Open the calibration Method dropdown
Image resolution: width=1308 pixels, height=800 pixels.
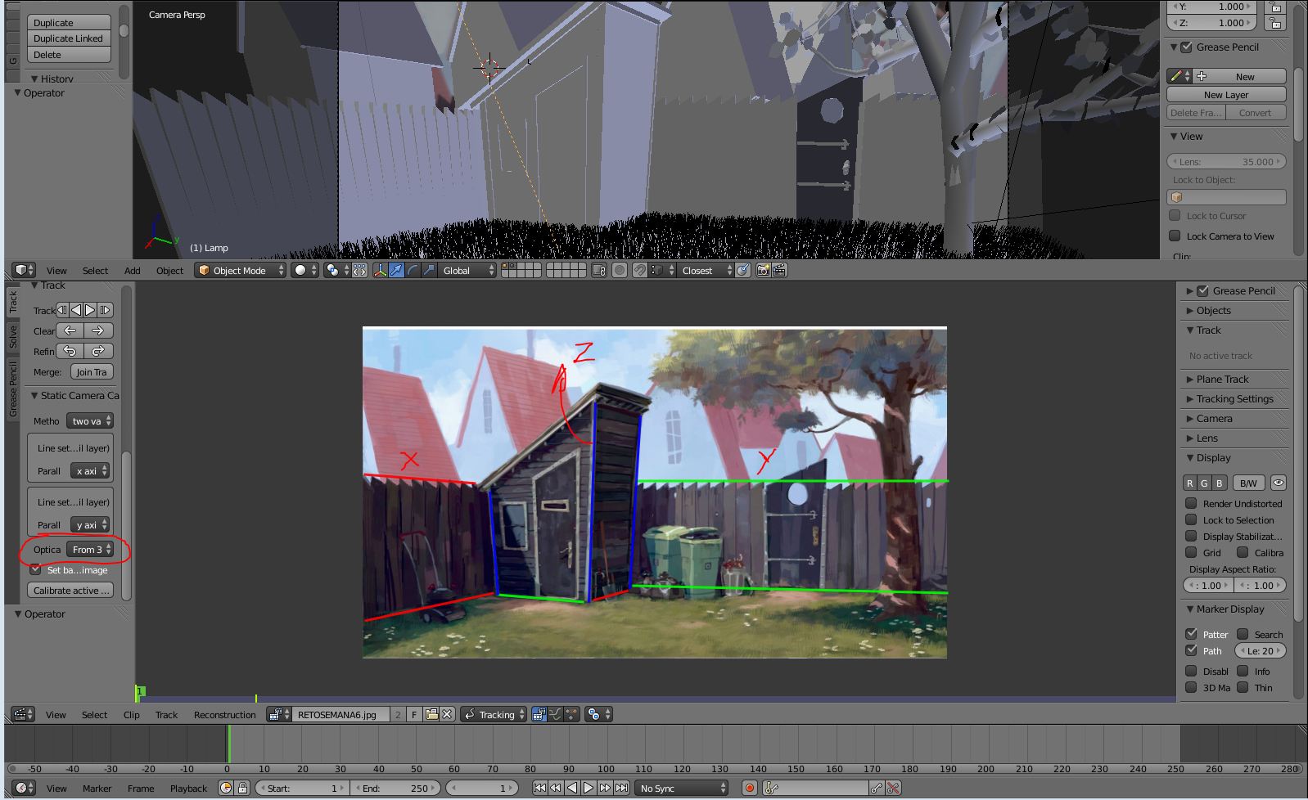90,421
